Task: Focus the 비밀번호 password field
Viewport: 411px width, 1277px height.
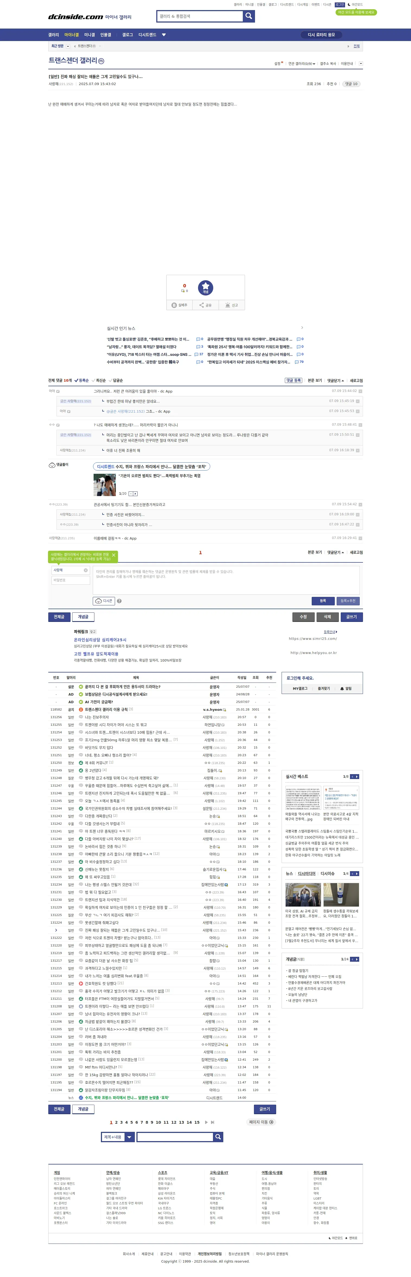Action: coord(71,580)
